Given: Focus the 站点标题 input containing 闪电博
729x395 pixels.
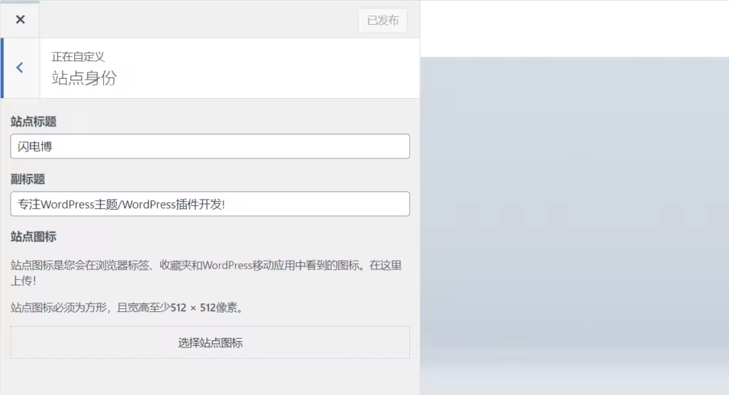Looking at the screenshot, I should 210,146.
